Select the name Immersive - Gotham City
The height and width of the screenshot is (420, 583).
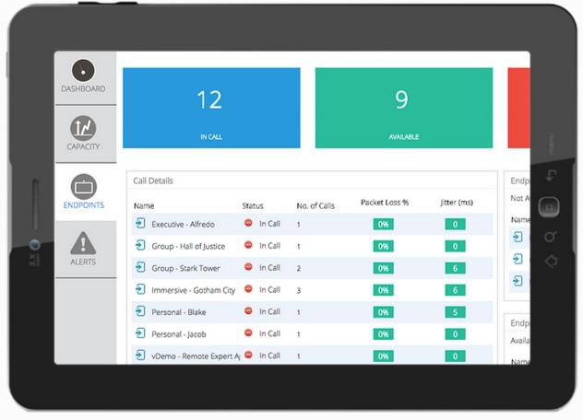pos(194,290)
